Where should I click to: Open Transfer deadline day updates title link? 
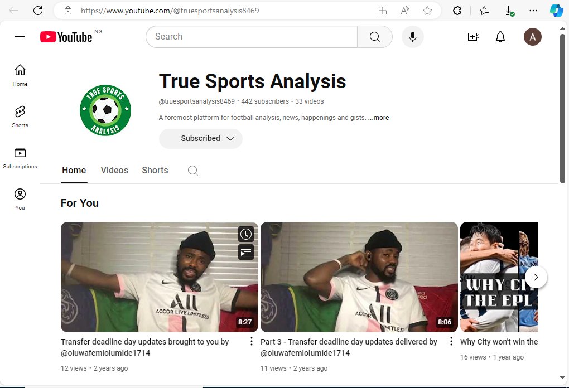pyautogui.click(x=145, y=347)
